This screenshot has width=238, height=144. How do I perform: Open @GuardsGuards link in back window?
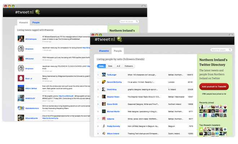(x=31, y=118)
